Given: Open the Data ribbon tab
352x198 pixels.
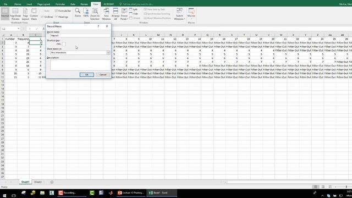Looking at the screenshot, I should click(73, 4).
